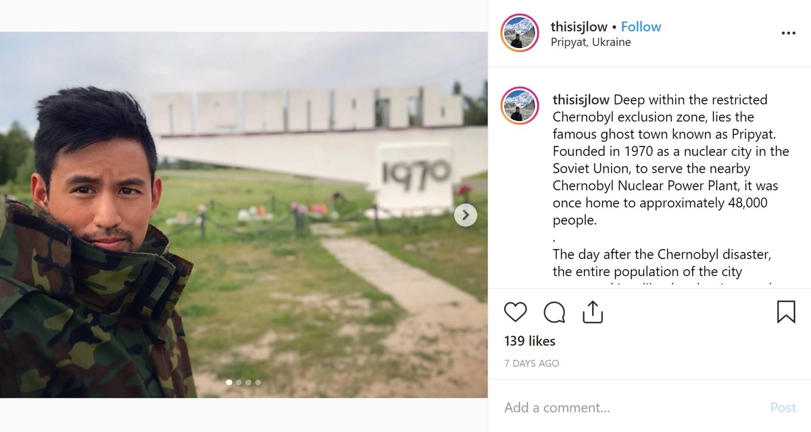Submit the comment with the Post button

click(783, 408)
